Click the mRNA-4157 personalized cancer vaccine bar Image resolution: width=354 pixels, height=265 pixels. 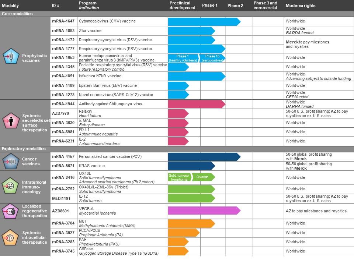[203, 157]
